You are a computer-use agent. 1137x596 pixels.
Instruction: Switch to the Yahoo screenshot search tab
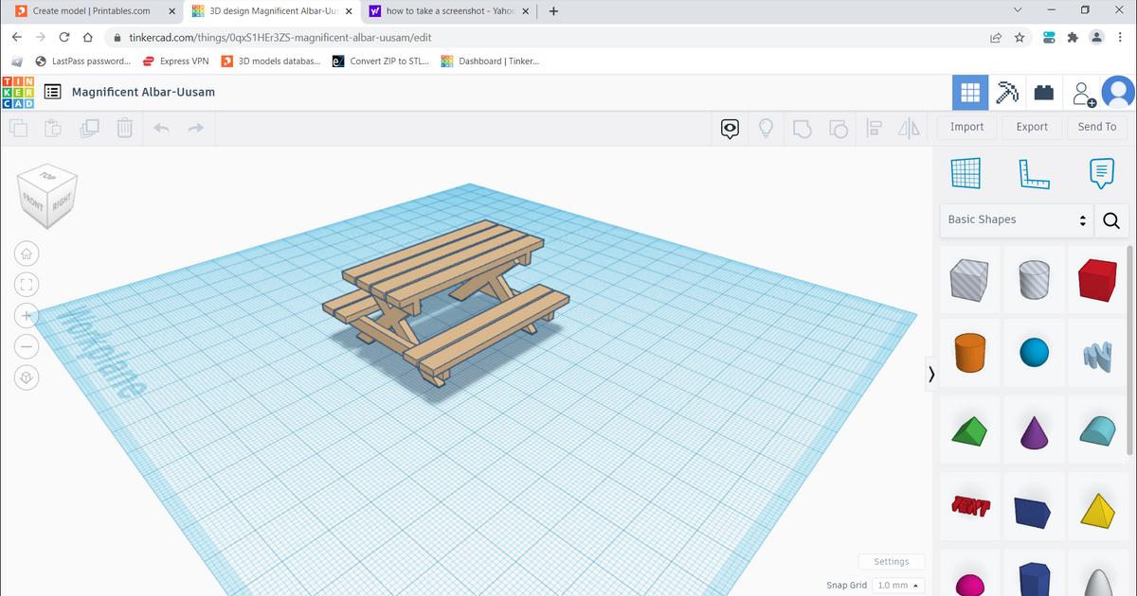[445, 10]
